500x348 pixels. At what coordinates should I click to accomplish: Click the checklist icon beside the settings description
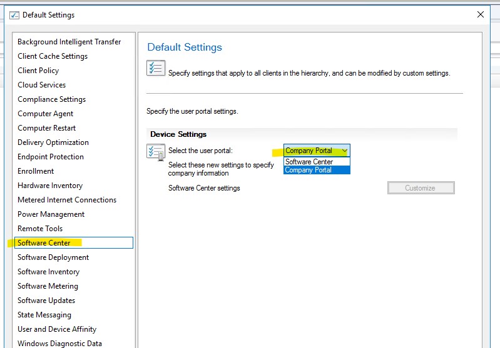click(x=156, y=68)
